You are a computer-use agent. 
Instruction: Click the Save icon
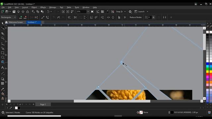14,12
